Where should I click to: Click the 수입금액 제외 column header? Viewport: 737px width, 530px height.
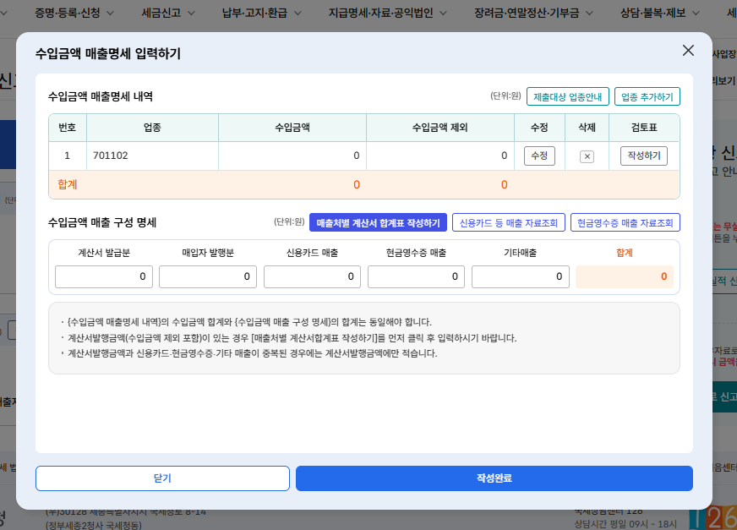pos(440,128)
